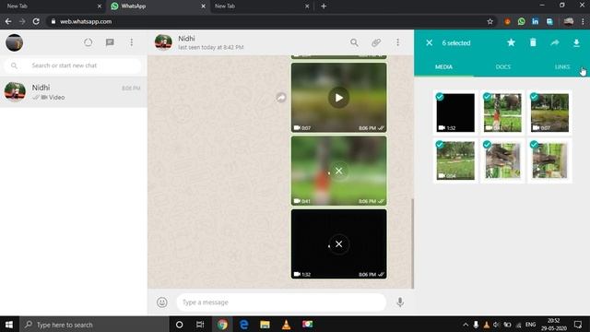Select the first New Tab browser tab
The height and width of the screenshot is (332, 590).
[x=53, y=6]
